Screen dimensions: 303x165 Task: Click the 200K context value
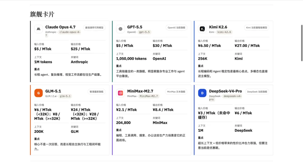coord(39,132)
